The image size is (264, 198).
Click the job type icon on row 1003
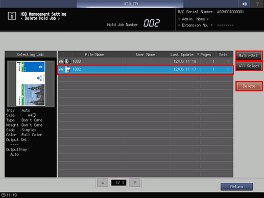point(61,61)
